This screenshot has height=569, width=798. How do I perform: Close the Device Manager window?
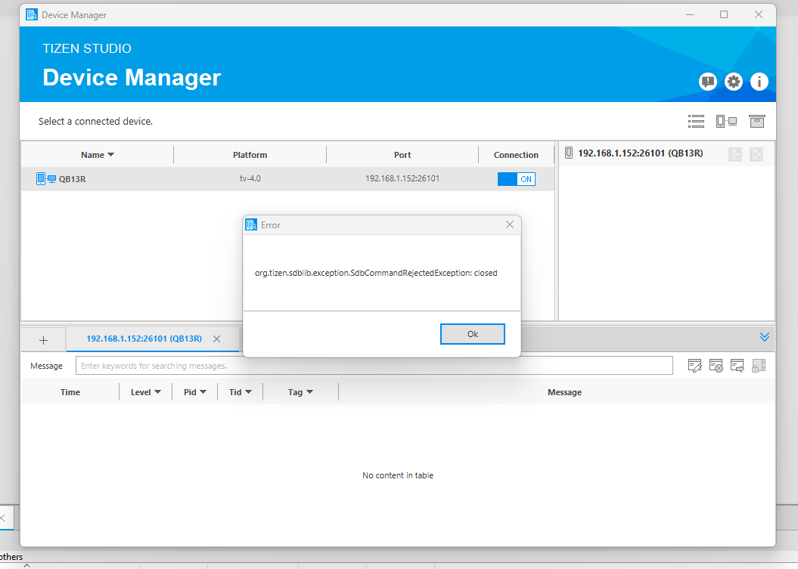(759, 15)
